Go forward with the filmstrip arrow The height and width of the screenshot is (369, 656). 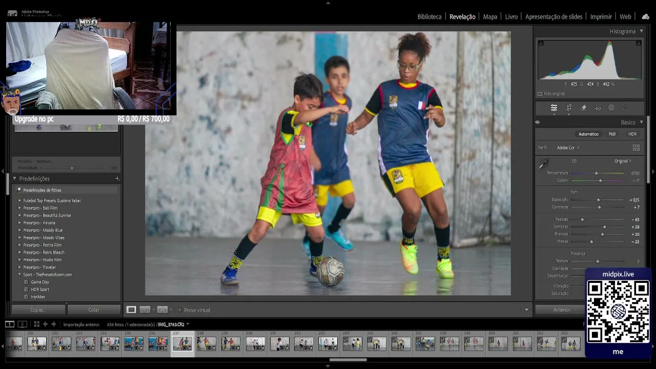(x=53, y=324)
